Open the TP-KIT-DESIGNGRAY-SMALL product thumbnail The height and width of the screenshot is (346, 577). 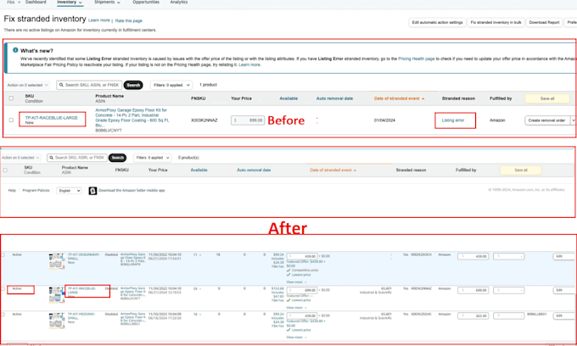coord(57,260)
